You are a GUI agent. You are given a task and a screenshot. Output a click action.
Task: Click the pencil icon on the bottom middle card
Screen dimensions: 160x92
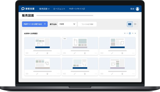coord(75,74)
